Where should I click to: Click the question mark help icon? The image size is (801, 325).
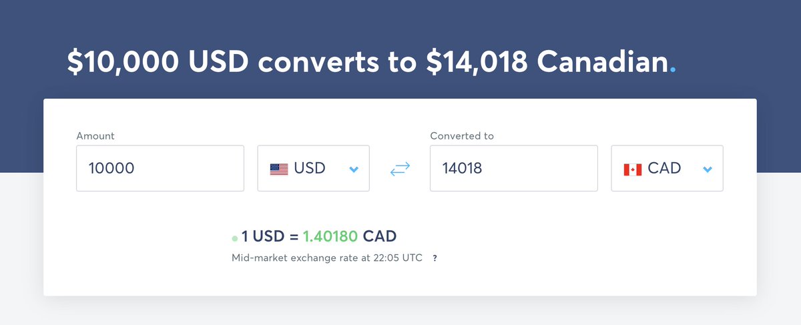435,258
